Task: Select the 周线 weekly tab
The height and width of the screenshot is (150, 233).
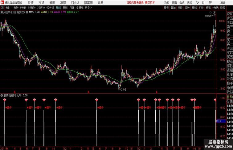Action: 65,8
